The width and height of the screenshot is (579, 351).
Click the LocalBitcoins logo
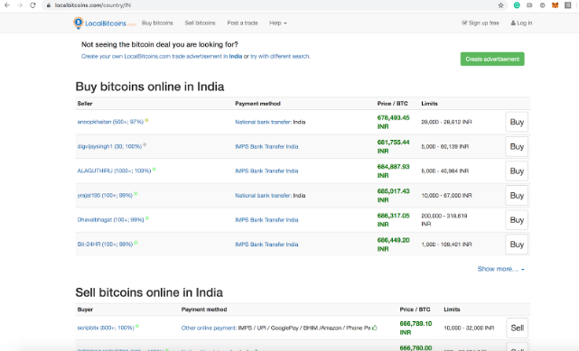(x=105, y=23)
